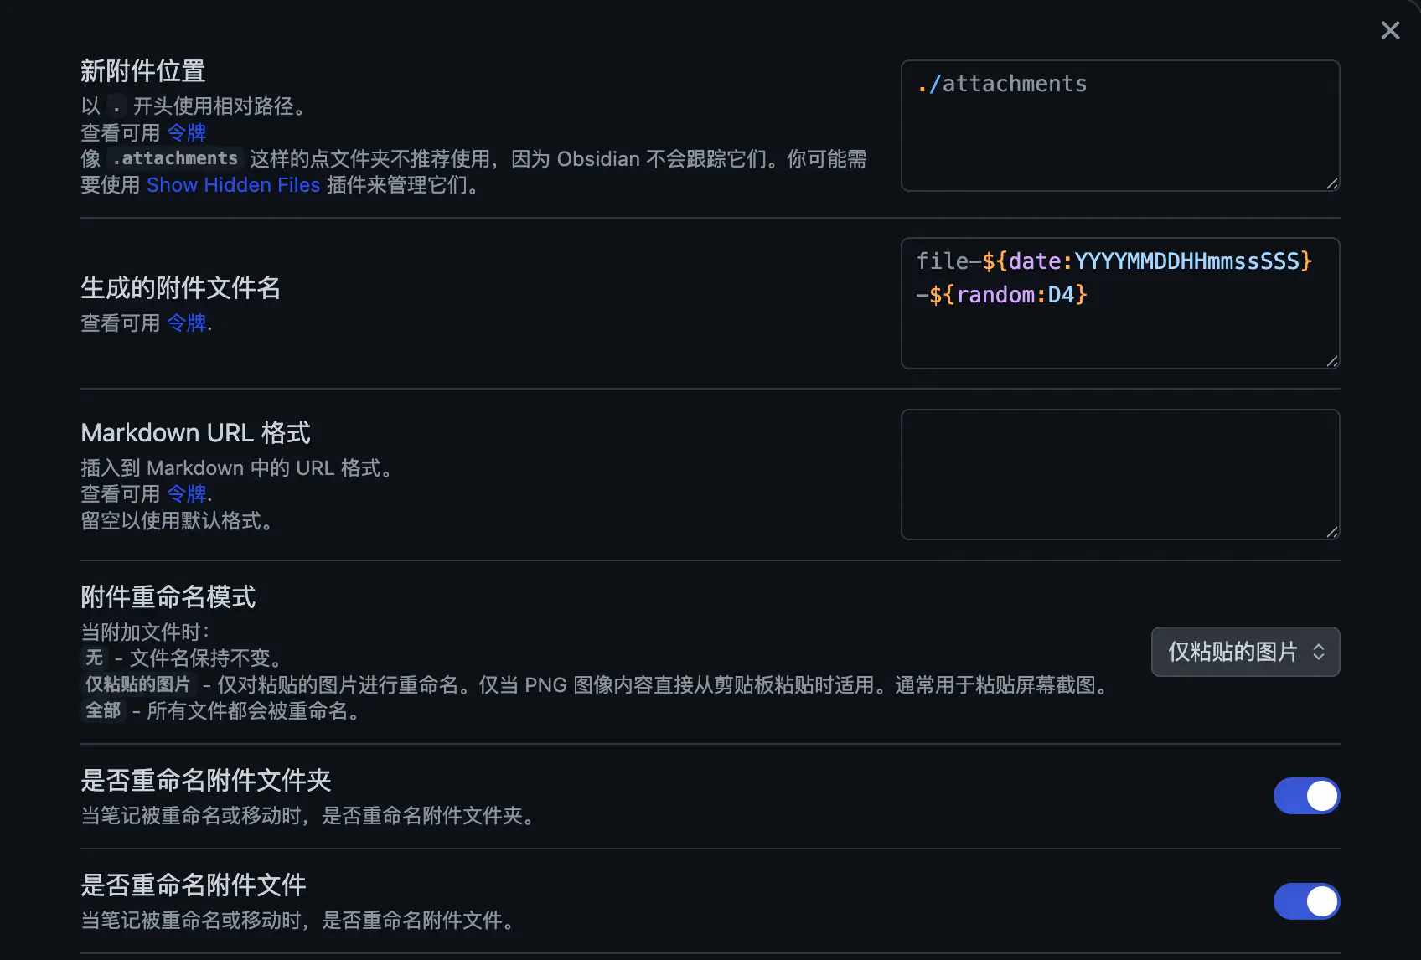Click the resize handle of the generated filename textarea
The width and height of the screenshot is (1421, 960).
coord(1331,361)
